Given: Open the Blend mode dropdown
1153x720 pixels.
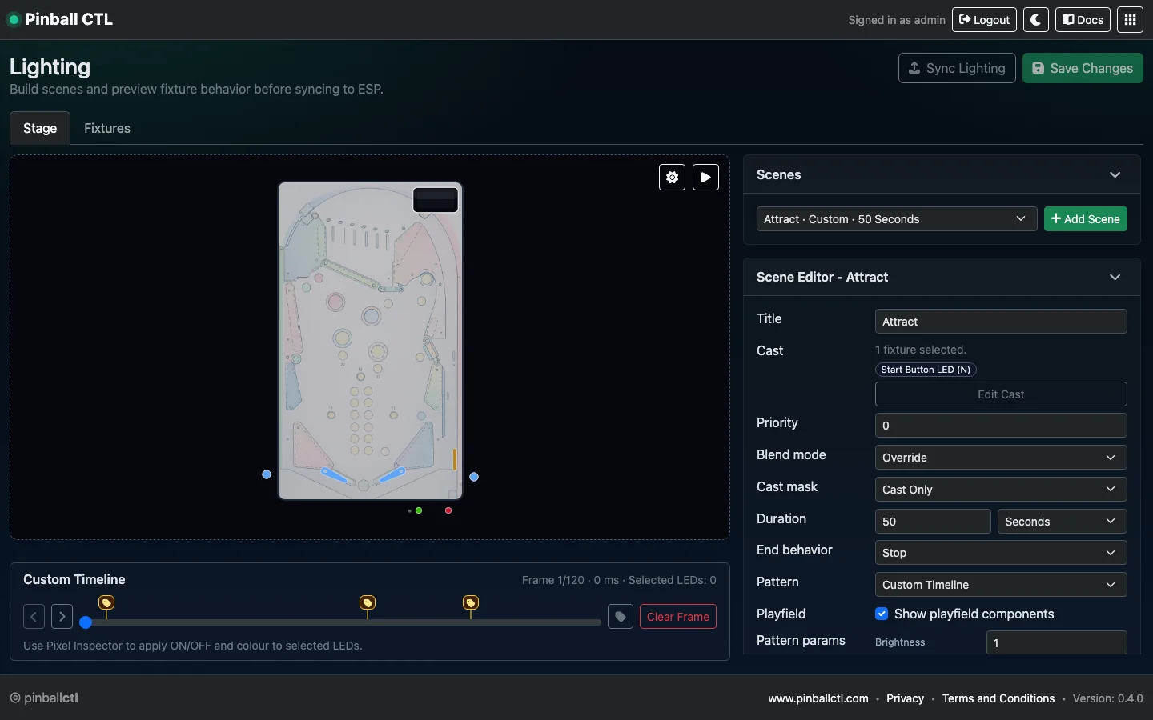Looking at the screenshot, I should (x=1000, y=458).
